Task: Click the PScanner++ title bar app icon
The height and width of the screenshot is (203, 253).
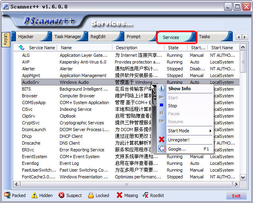Action: [6, 7]
